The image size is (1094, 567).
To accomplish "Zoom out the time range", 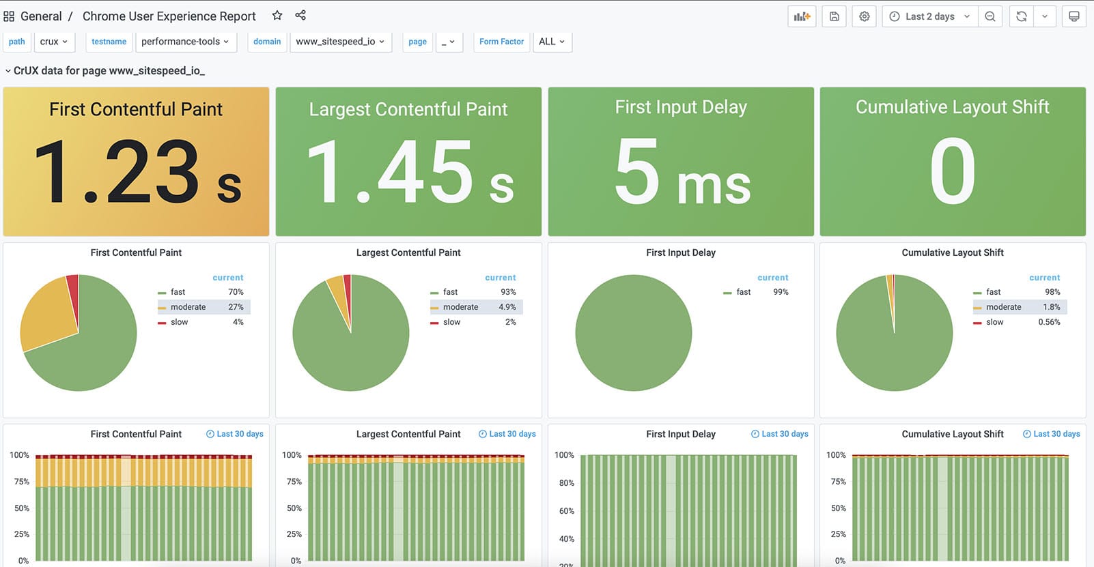I will [x=990, y=16].
